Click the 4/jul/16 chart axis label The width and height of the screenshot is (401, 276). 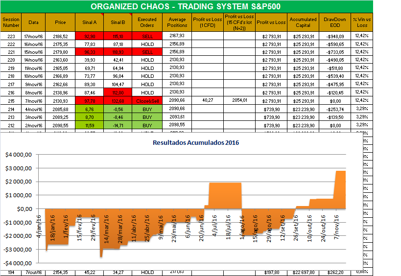214,226
